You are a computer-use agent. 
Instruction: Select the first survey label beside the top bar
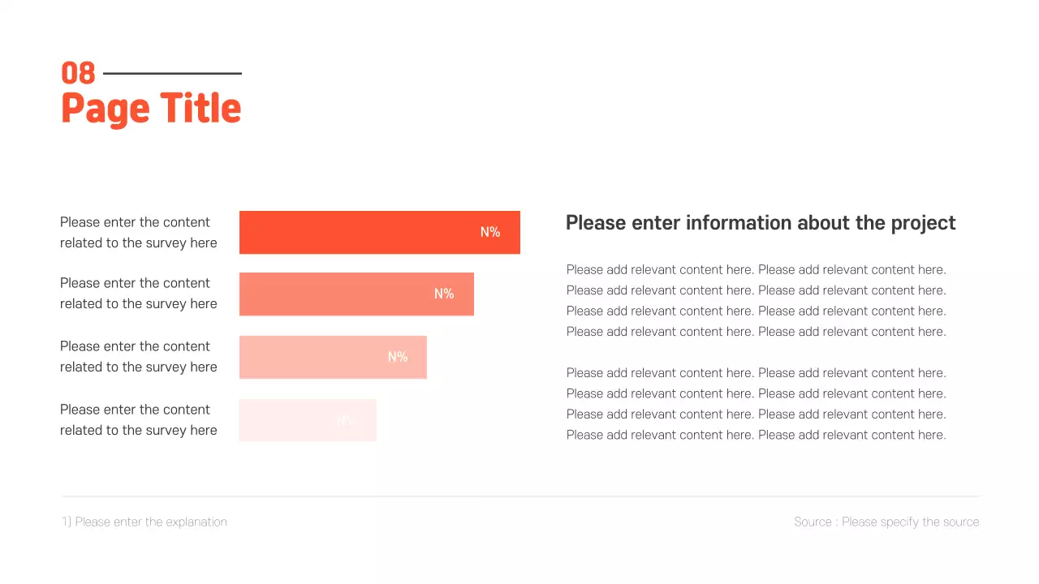(139, 233)
